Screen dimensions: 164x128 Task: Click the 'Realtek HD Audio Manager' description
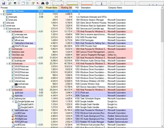pos(92,122)
